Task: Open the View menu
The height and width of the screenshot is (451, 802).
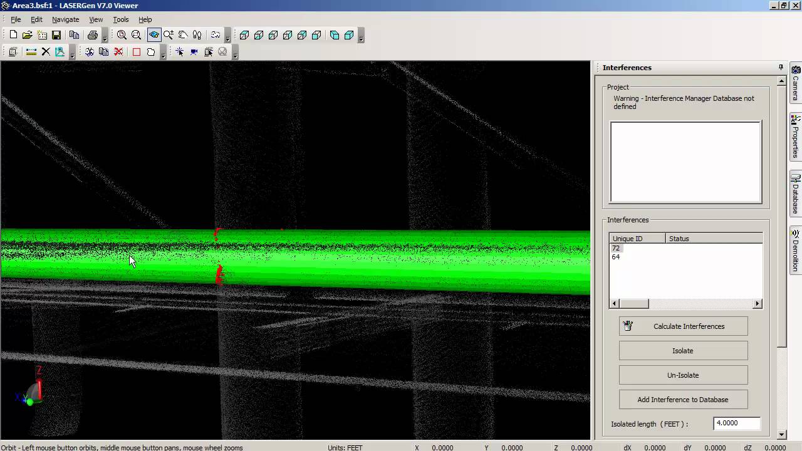Action: [96, 19]
